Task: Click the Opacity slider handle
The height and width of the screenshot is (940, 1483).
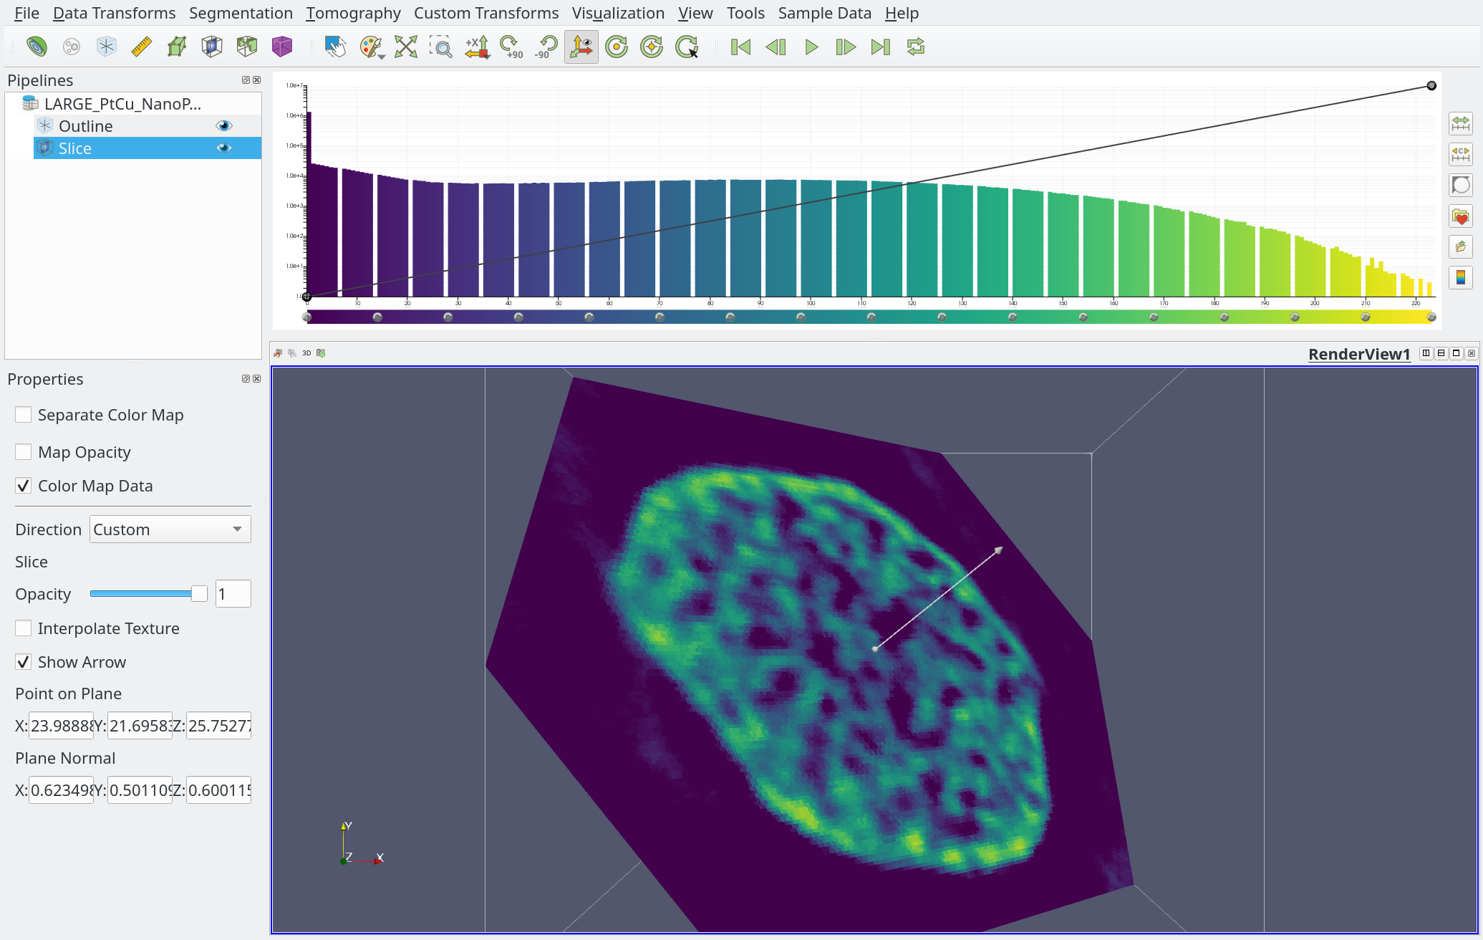Action: 199,594
